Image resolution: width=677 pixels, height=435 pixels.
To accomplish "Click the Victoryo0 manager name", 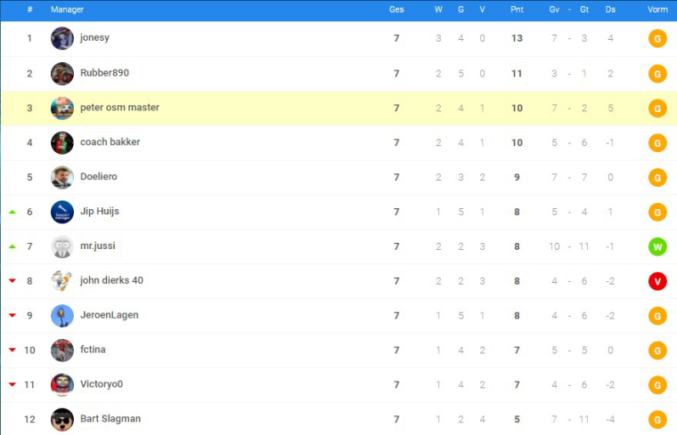I will (102, 383).
